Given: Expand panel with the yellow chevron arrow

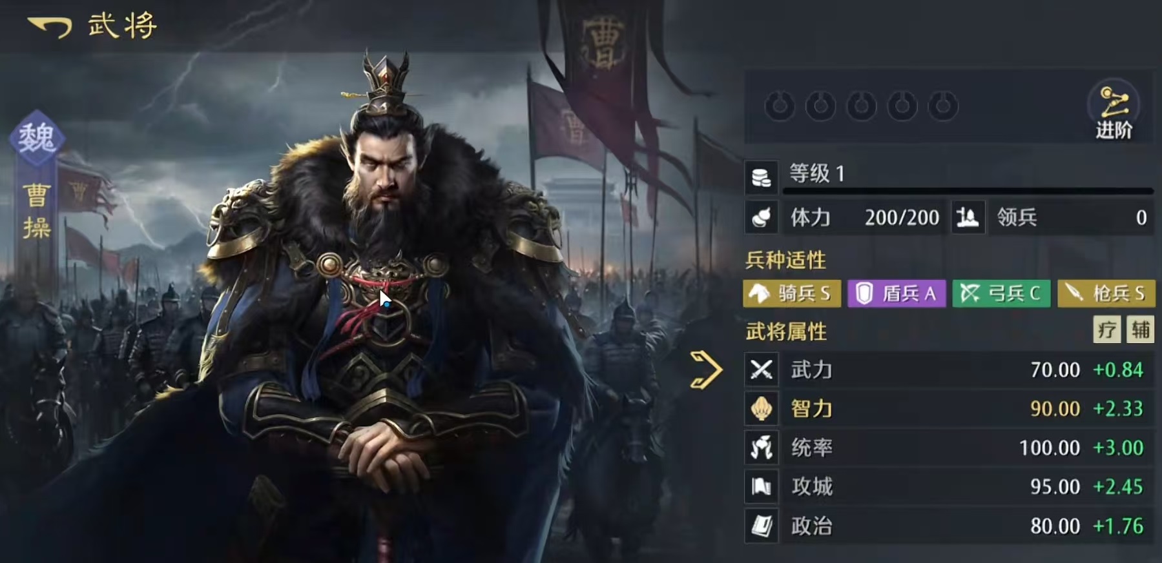Looking at the screenshot, I should point(705,370).
